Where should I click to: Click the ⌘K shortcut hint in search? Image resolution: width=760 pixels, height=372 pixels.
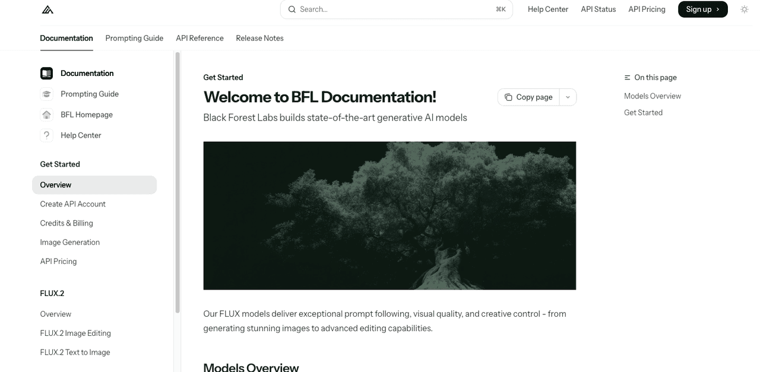[x=501, y=9]
